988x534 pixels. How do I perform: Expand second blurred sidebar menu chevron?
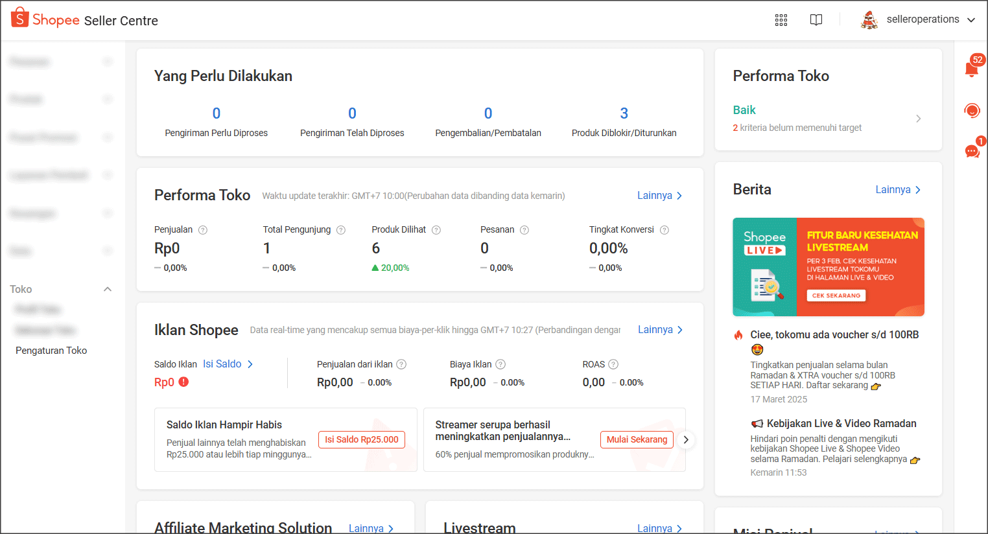point(108,99)
